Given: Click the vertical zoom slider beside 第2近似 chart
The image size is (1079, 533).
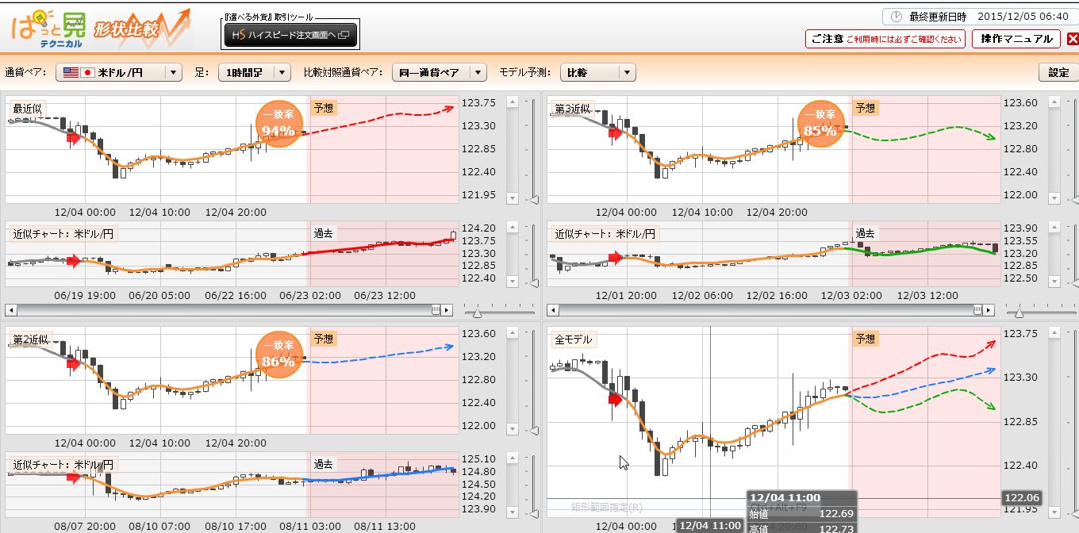Looking at the screenshot, I should coord(534,429).
